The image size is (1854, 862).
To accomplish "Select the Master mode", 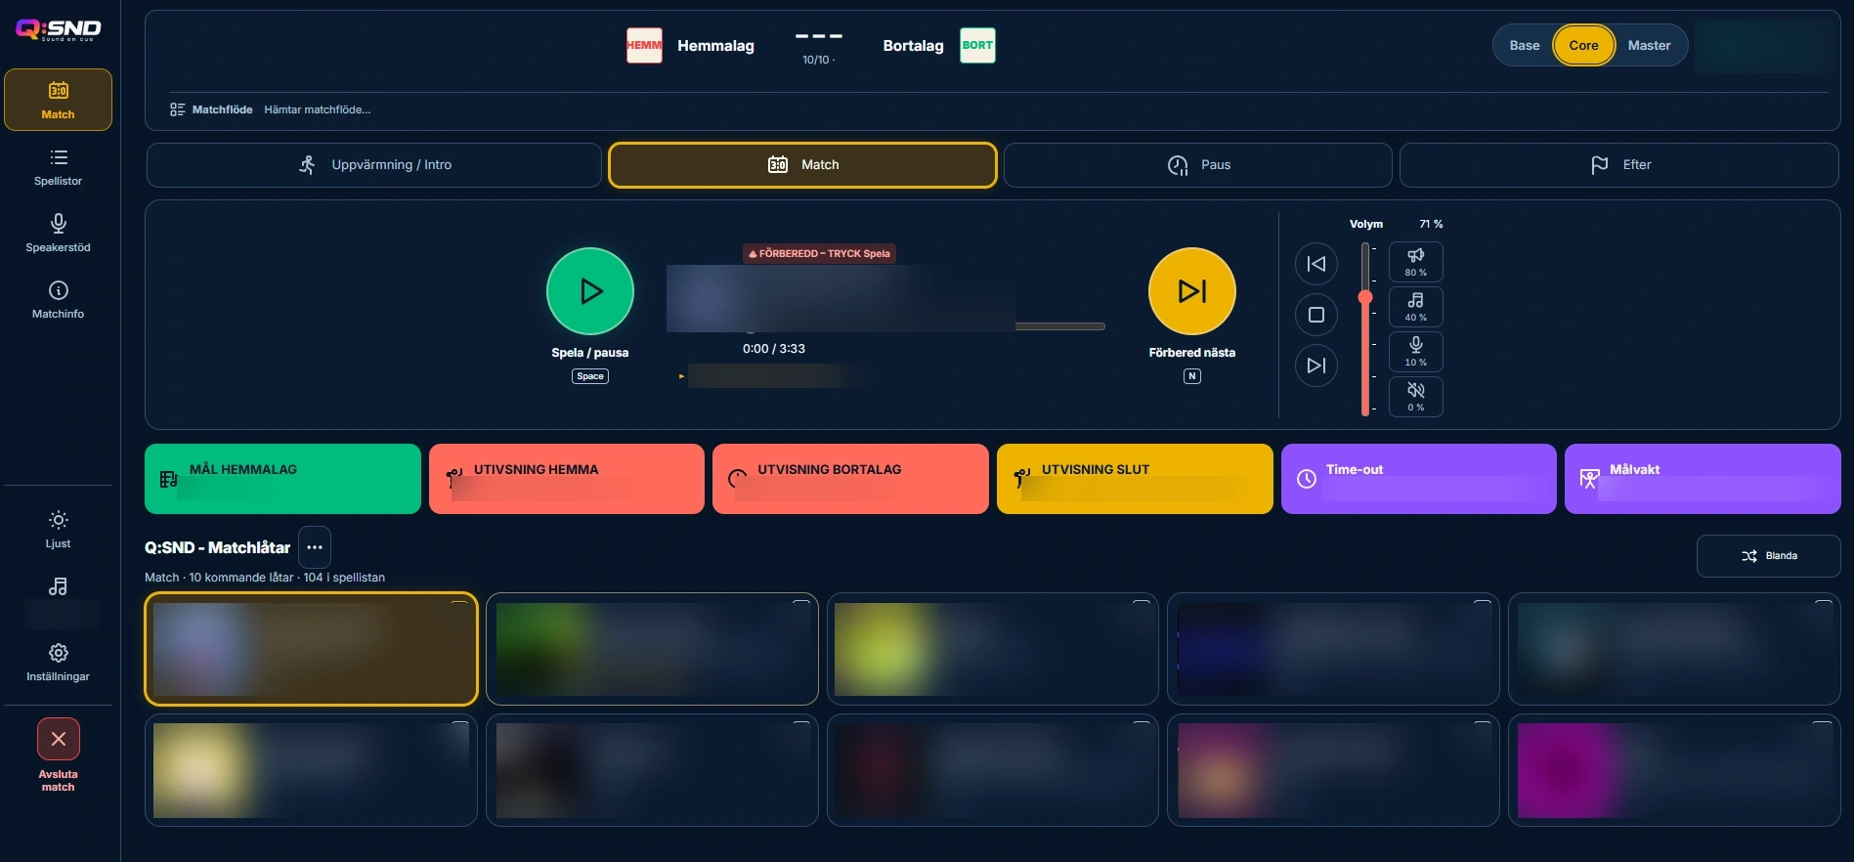I will coord(1649,45).
